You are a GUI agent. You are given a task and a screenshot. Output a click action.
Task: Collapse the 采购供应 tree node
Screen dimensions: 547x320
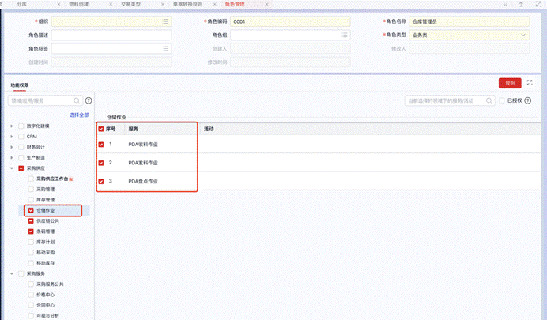pos(12,168)
